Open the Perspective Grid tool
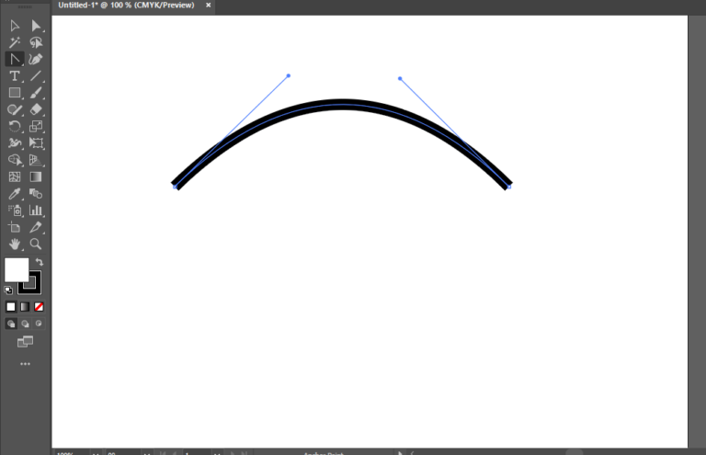This screenshot has height=455, width=706. point(36,160)
